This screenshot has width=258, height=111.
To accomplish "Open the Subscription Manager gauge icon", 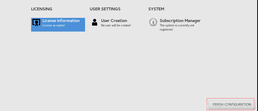I will pos(153,22).
